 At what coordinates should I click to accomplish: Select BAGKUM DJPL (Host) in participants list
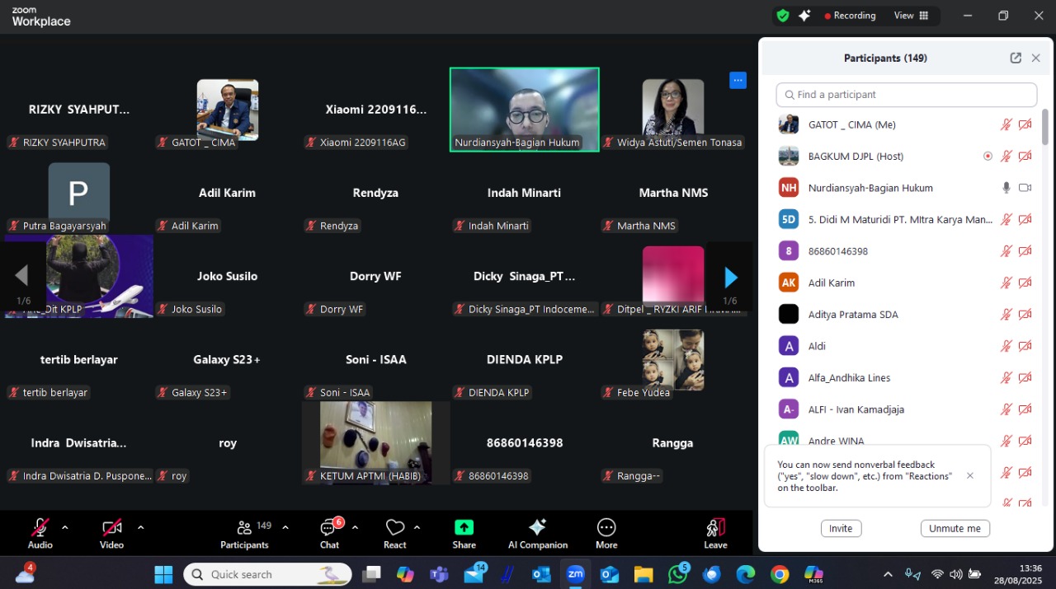pyautogui.click(x=856, y=157)
